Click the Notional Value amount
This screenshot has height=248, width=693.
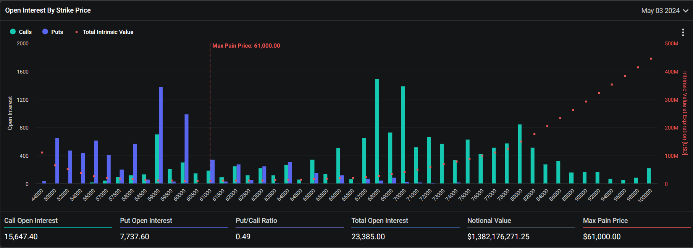pos(498,237)
